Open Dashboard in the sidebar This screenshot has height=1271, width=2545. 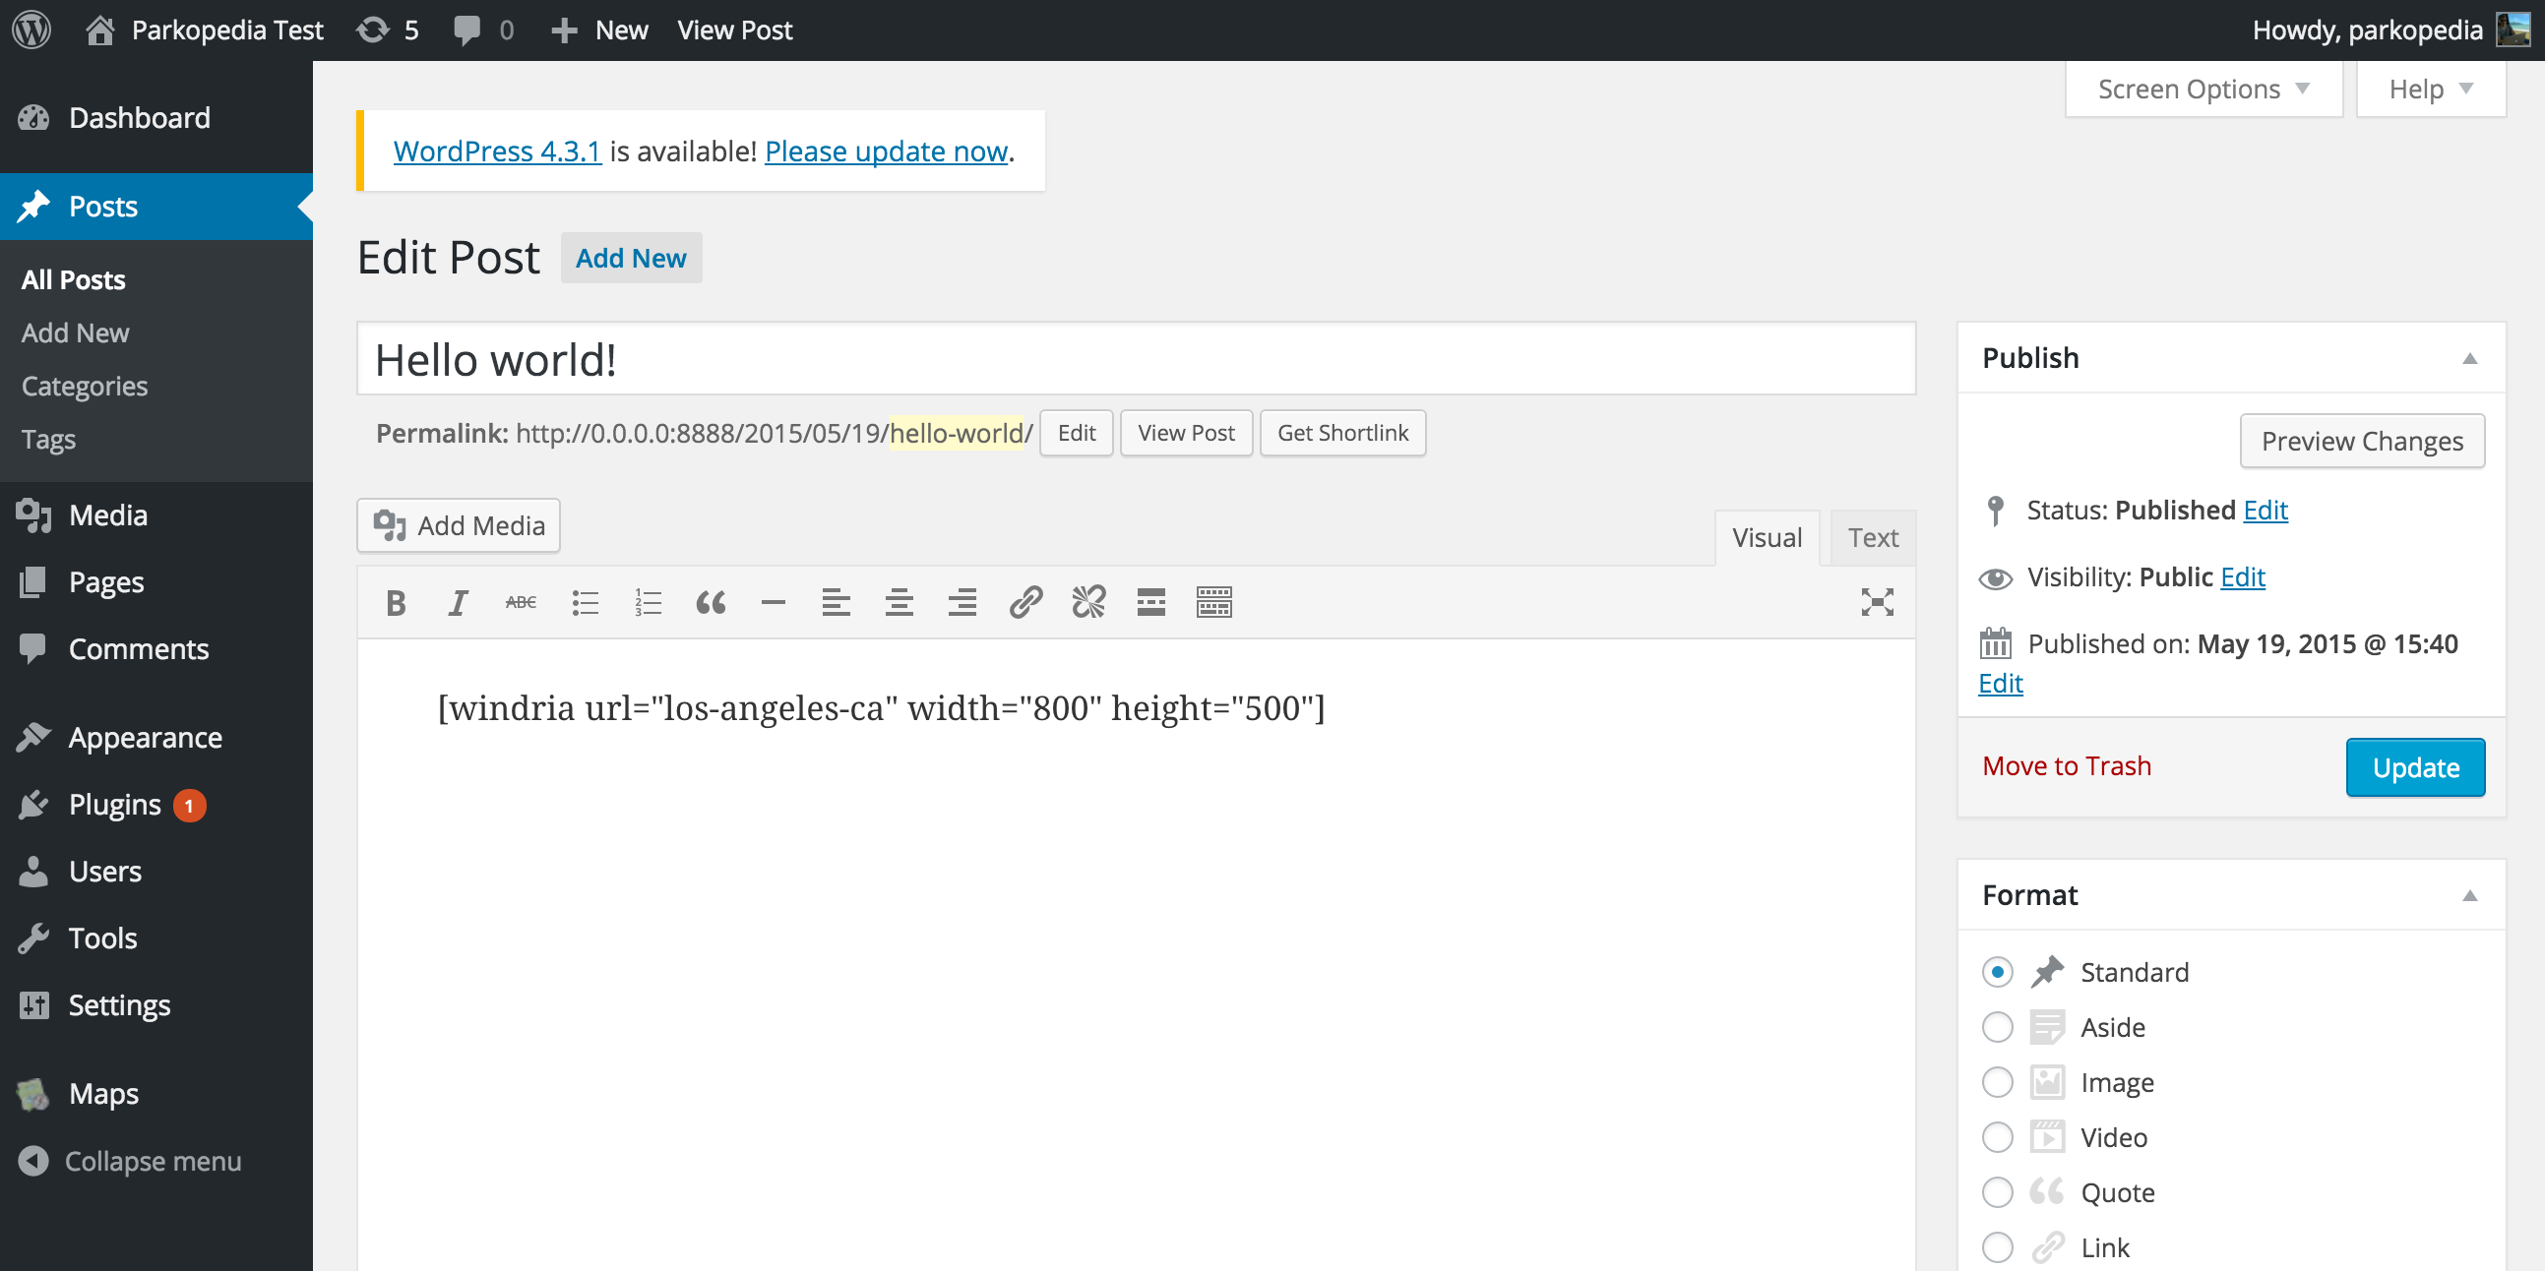[x=156, y=117]
